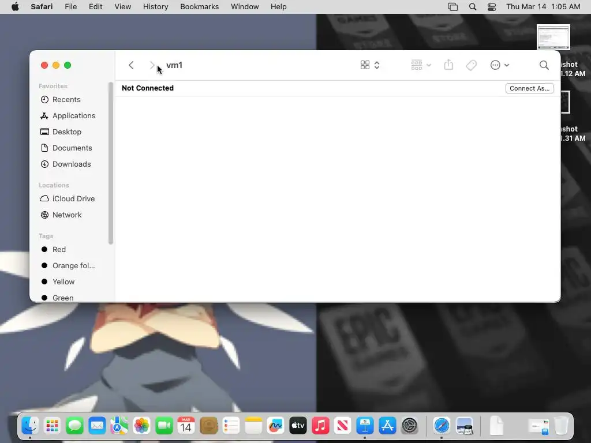Select the Orange fol... tag
591x443 pixels.
click(x=68, y=265)
